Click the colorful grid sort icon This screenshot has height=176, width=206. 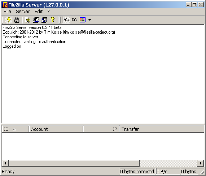tap(83, 20)
